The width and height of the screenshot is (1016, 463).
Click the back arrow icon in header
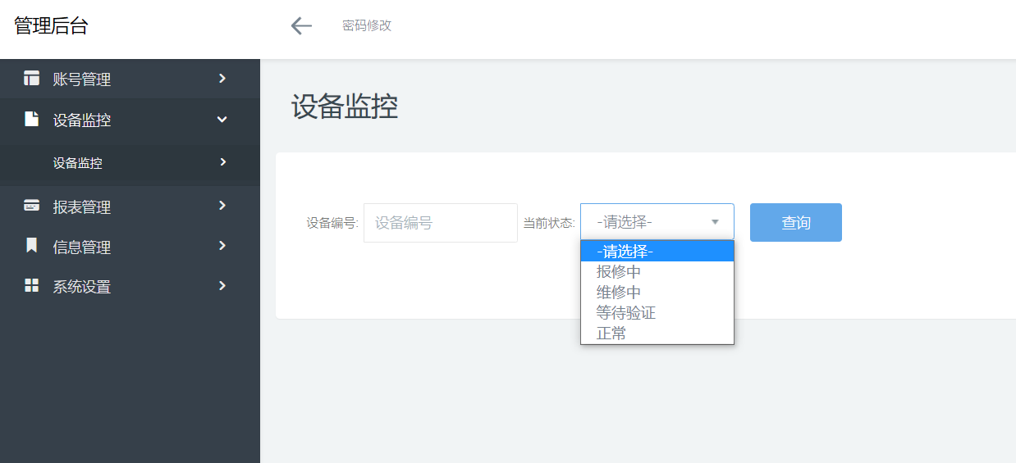click(x=301, y=26)
